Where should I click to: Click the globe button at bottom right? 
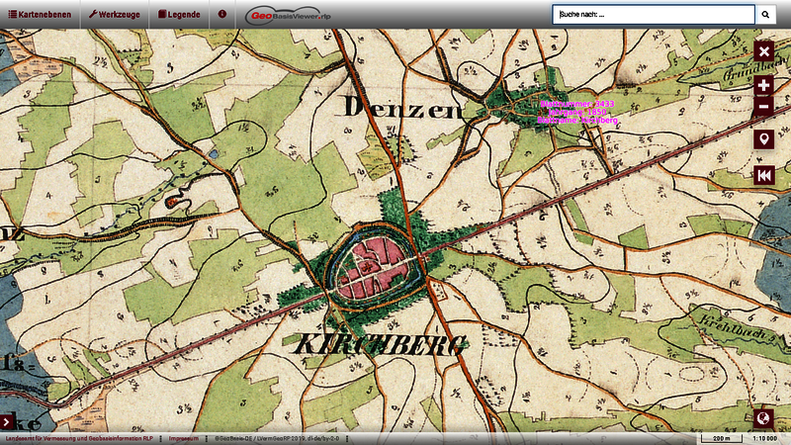click(762, 418)
